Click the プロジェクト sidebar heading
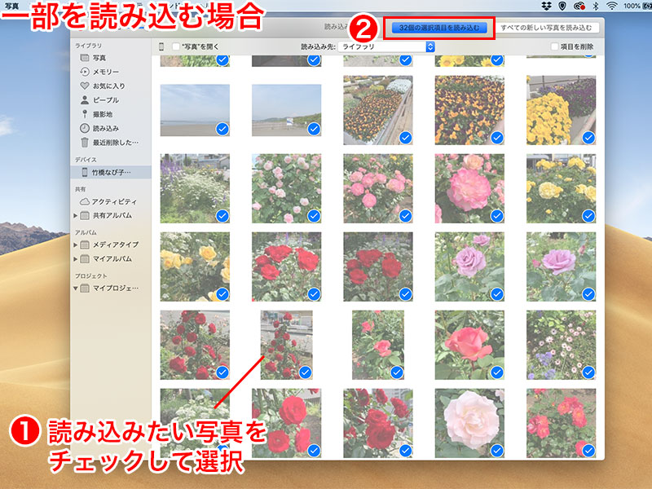The height and width of the screenshot is (489, 652). [x=91, y=276]
